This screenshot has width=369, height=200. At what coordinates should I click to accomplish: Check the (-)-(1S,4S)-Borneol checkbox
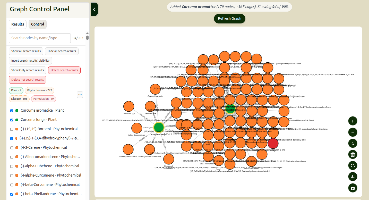coord(12,129)
